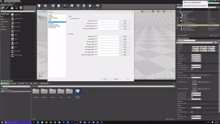This screenshot has height=124, width=220.
Task: Click Cancel in the Settings dialog
Action: point(116,79)
